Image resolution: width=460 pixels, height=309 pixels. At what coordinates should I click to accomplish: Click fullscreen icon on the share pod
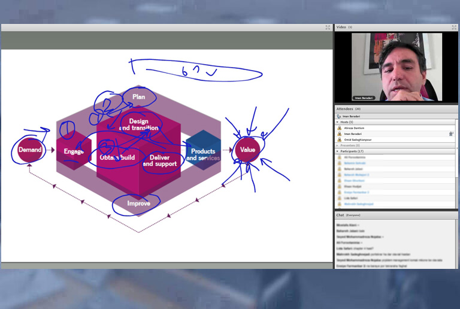328,27
